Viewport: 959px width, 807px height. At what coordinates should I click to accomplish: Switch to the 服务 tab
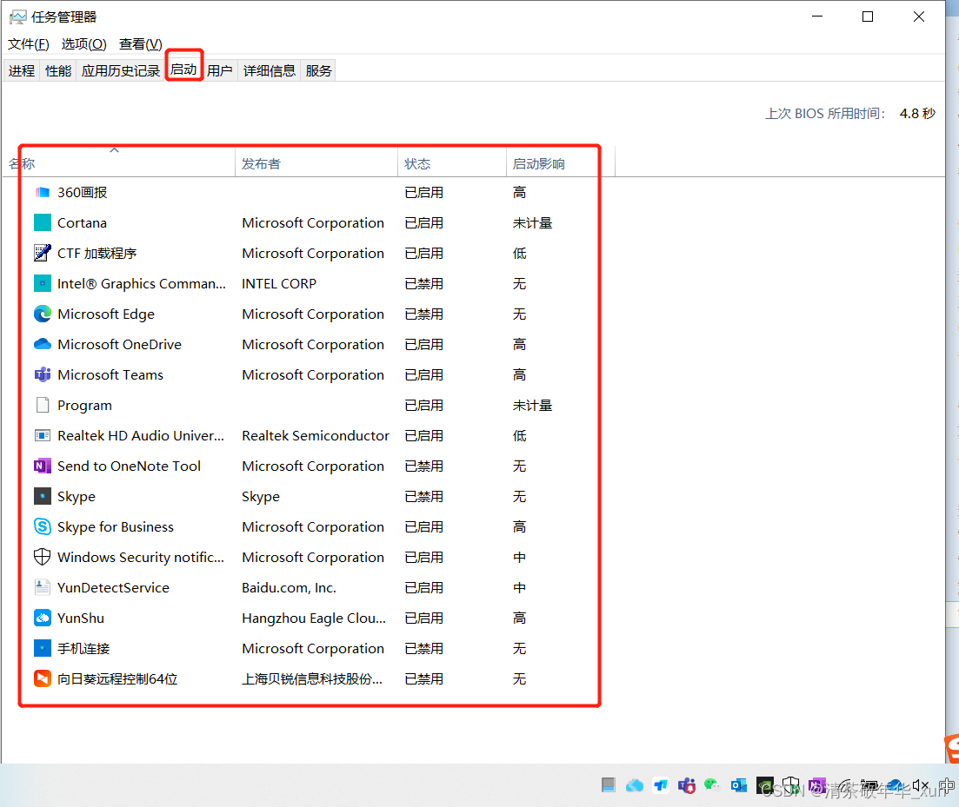318,71
